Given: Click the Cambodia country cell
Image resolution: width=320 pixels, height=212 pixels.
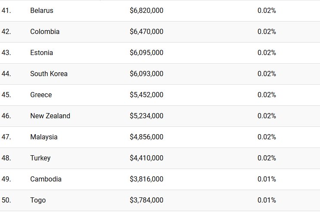Looking at the screenshot, I should click(x=46, y=179).
